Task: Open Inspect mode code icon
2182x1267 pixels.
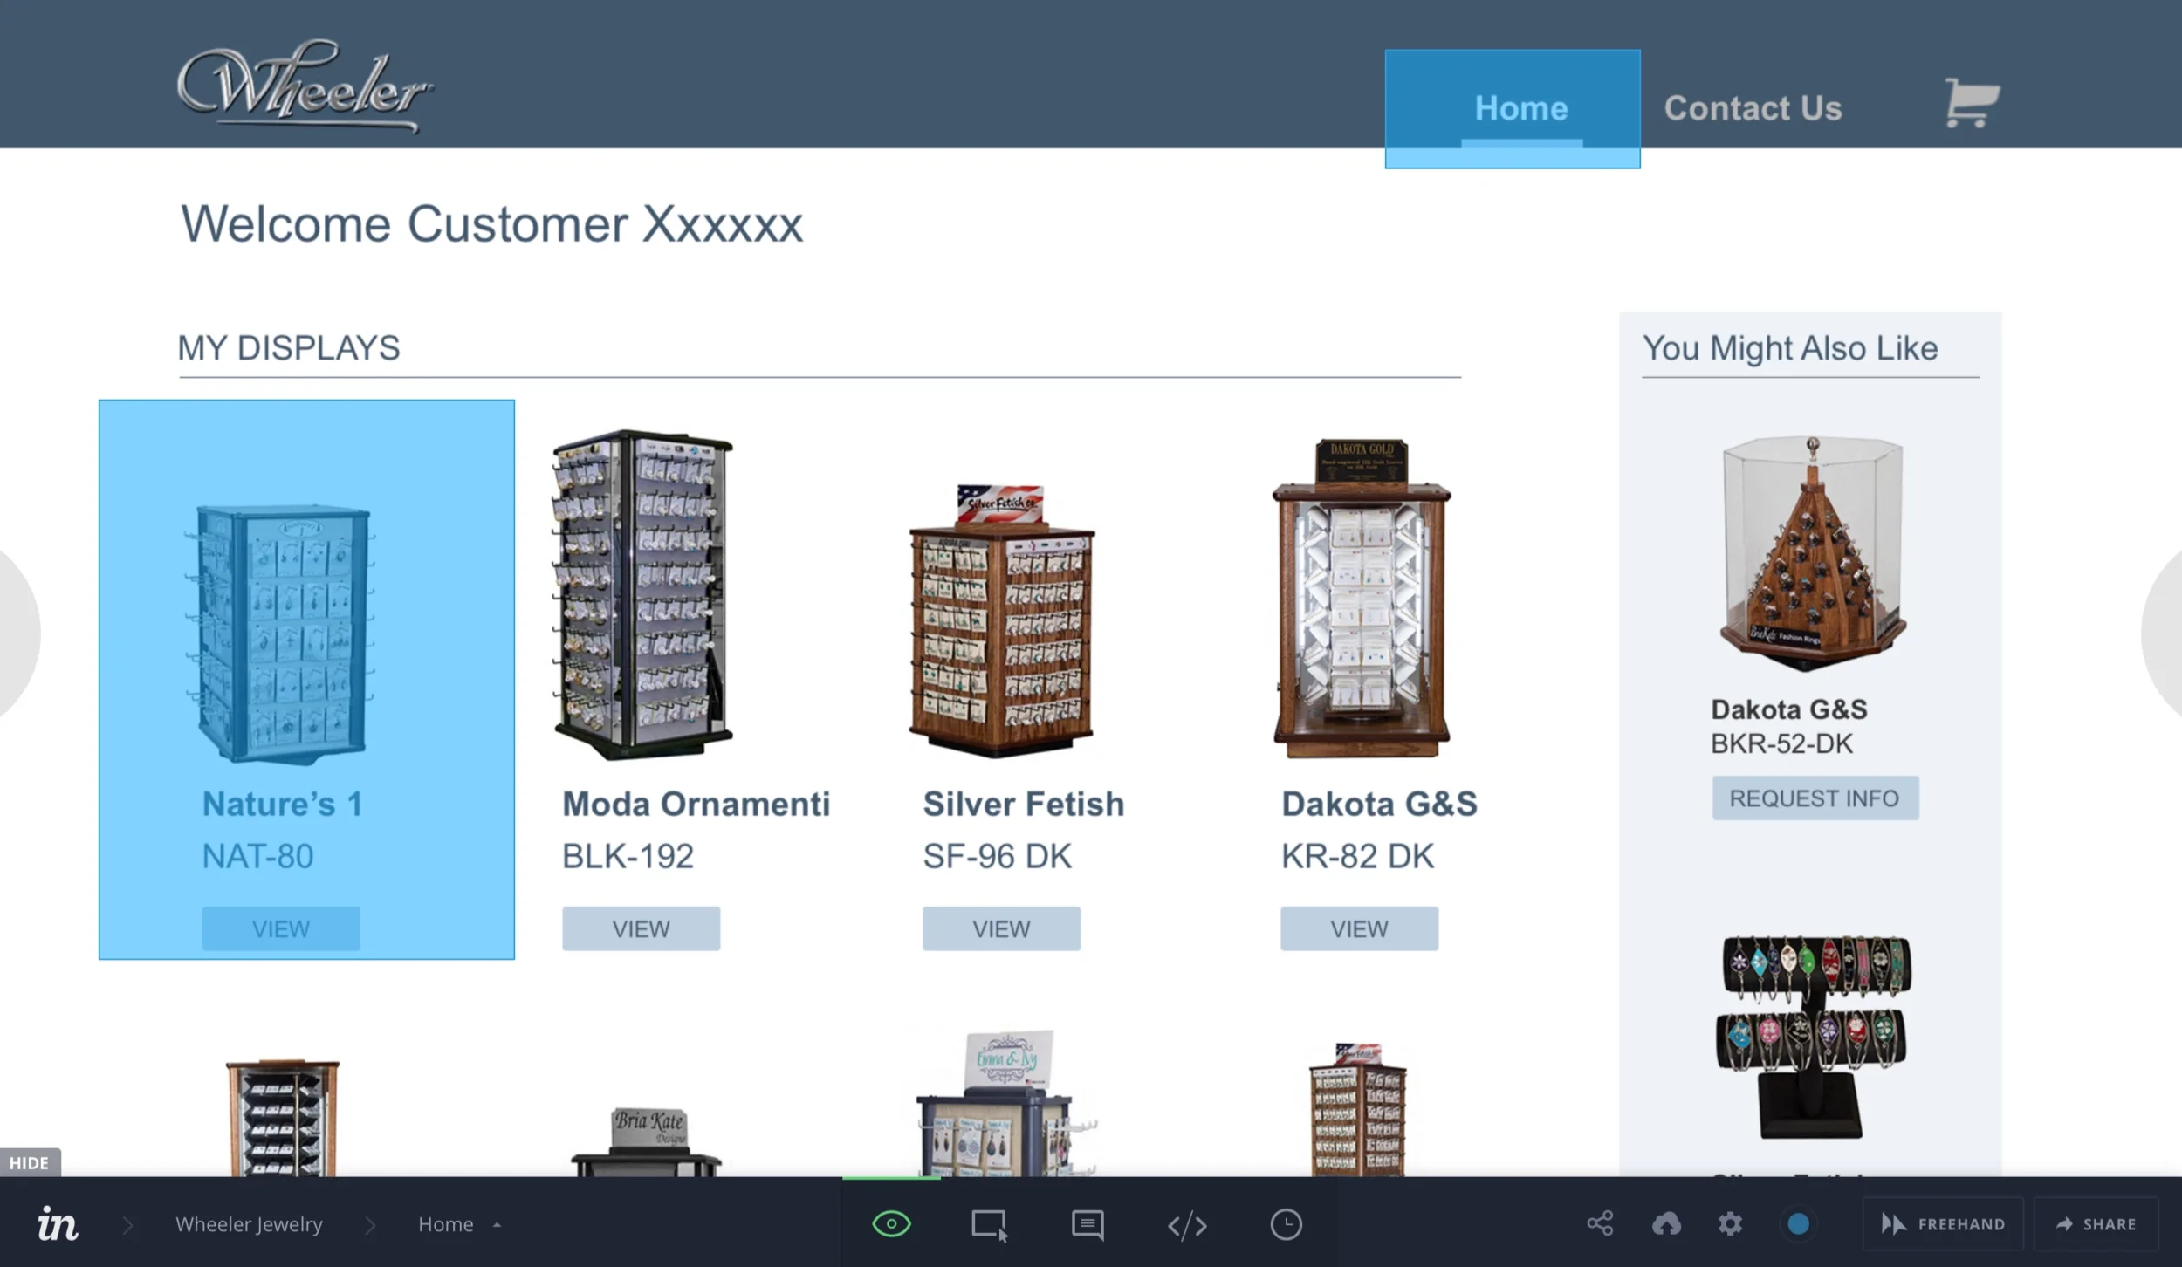Action: 1187,1225
